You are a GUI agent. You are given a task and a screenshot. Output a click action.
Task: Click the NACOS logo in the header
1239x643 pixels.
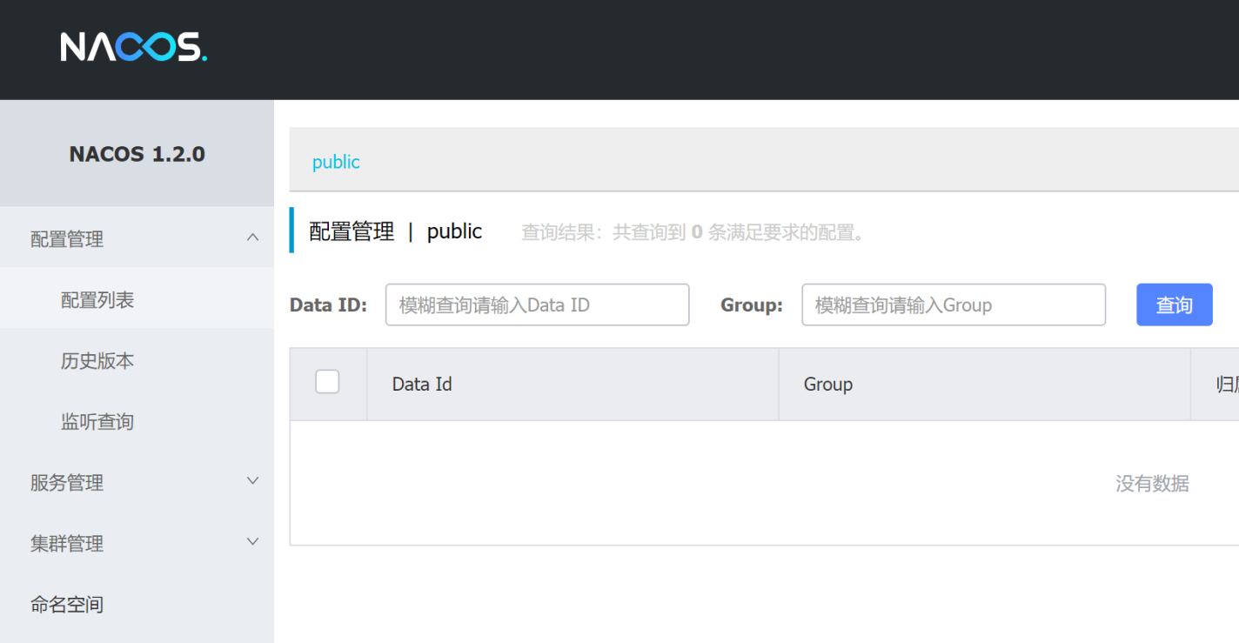coord(133,47)
